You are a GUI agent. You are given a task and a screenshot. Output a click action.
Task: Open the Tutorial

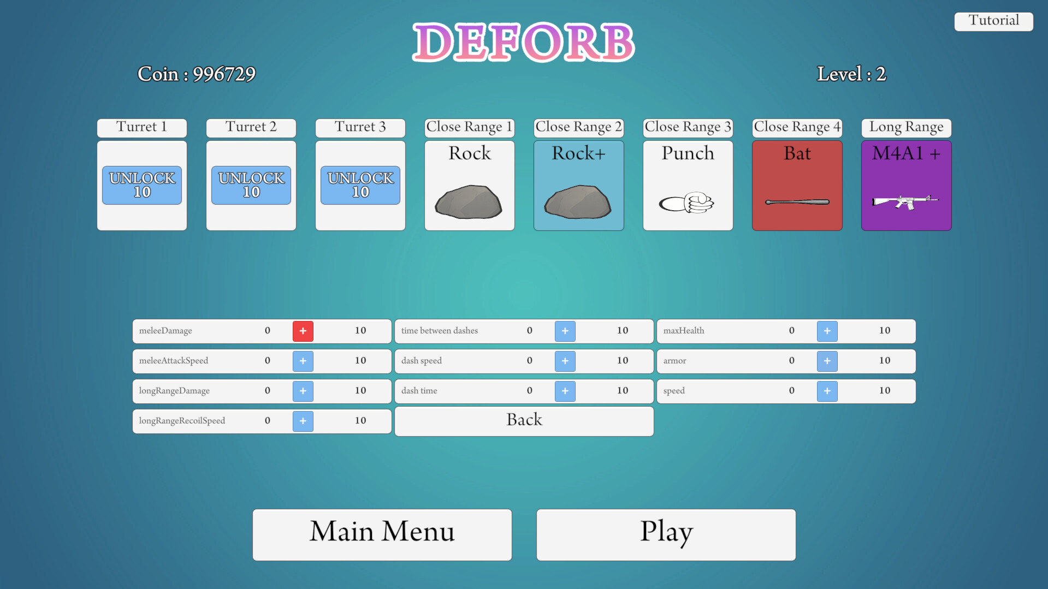[x=993, y=21]
